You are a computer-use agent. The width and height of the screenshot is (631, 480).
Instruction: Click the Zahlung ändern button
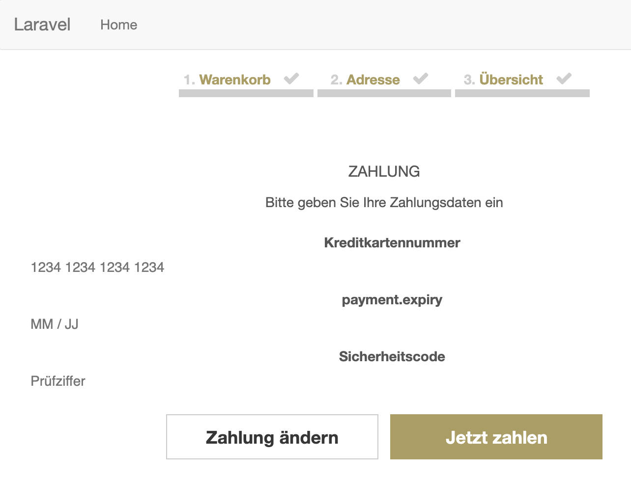(272, 437)
